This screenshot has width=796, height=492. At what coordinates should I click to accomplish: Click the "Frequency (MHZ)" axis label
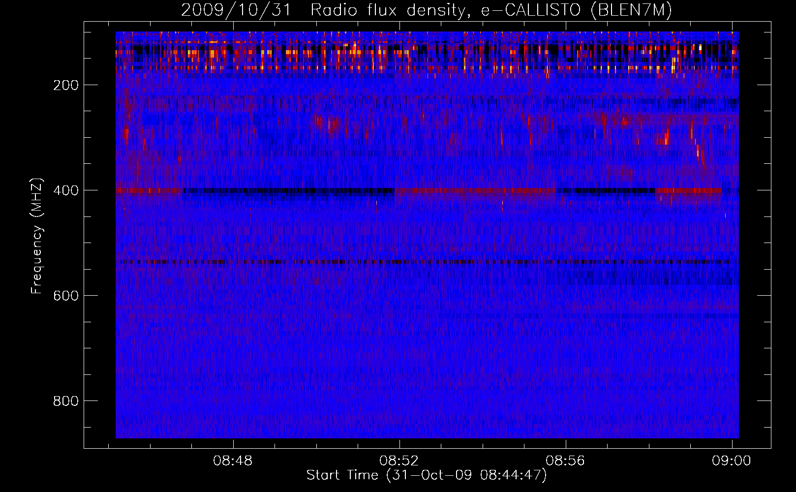(x=37, y=236)
